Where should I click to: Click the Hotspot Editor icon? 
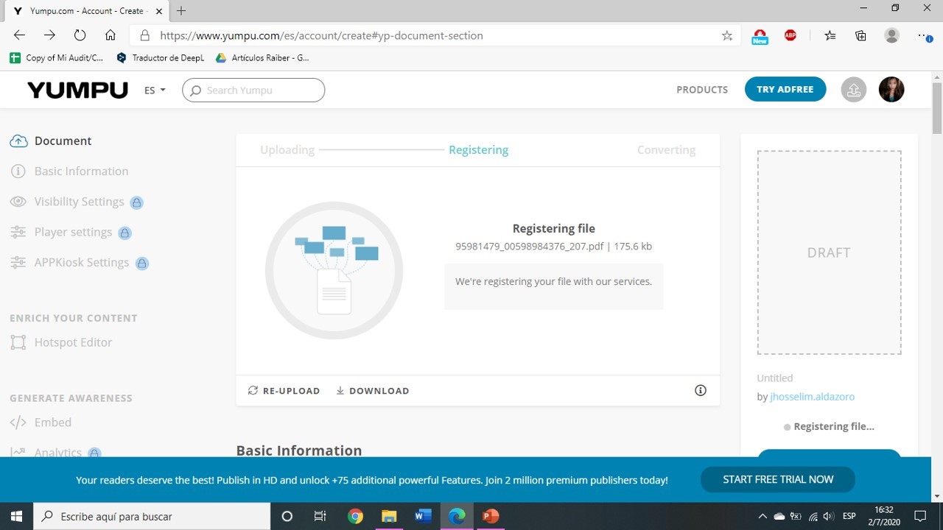(x=18, y=342)
